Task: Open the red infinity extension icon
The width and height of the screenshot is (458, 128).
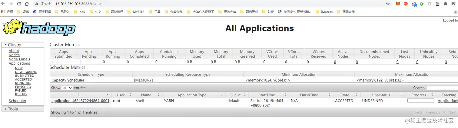Action: pos(406,4)
